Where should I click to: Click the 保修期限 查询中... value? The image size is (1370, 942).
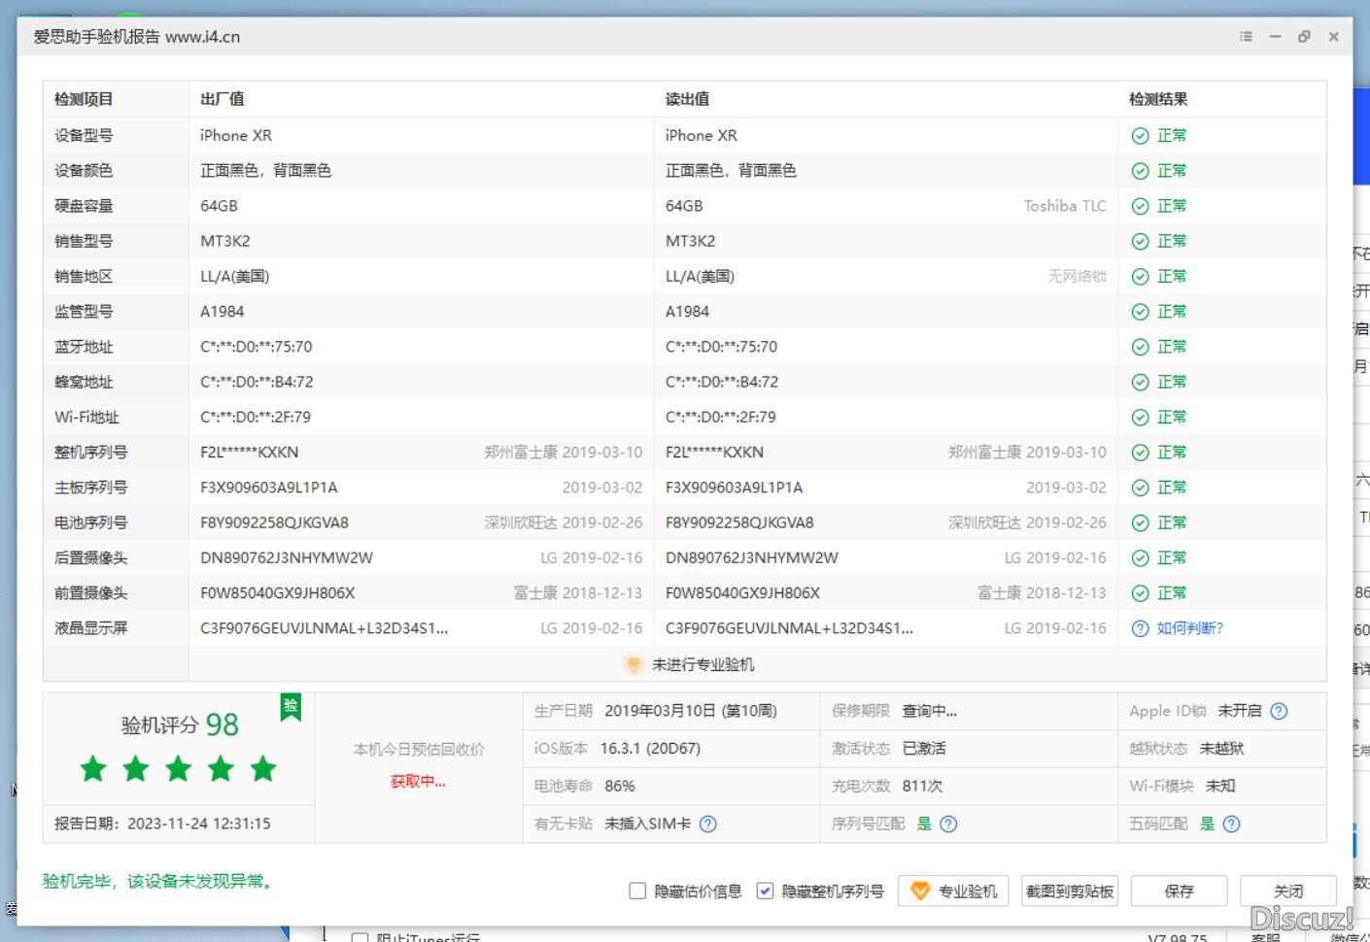[x=930, y=711]
